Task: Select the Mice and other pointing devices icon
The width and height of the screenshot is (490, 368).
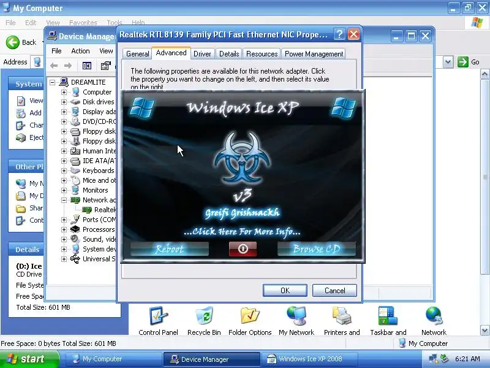Action: click(x=75, y=180)
